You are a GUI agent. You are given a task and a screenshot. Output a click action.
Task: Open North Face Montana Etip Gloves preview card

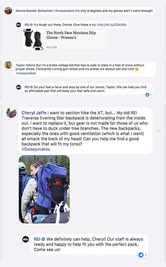point(66,39)
